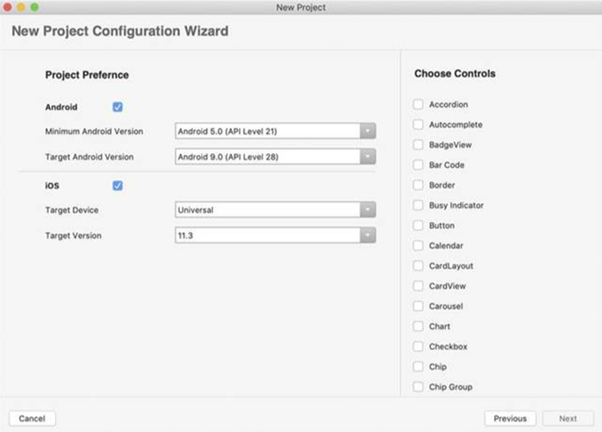
Task: Expand the iOS Target Version dropdown
Action: point(275,236)
